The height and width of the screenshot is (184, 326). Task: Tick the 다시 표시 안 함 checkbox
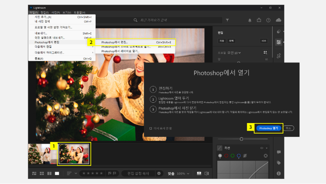pyautogui.click(x=151, y=128)
